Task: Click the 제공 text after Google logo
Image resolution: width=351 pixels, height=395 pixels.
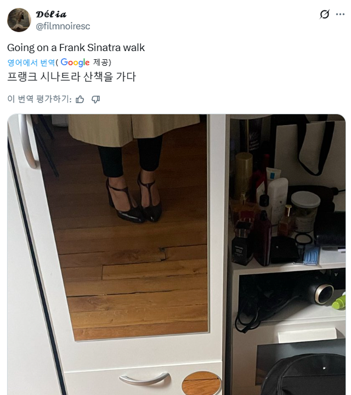Action: click(x=101, y=62)
